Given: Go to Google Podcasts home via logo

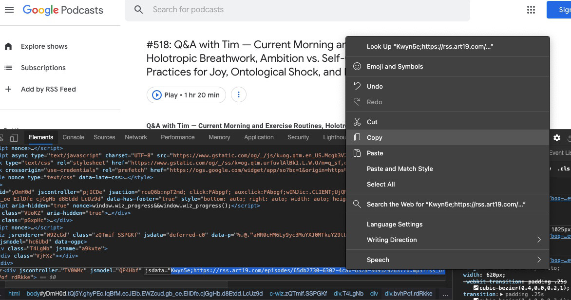Looking at the screenshot, I should click(63, 10).
